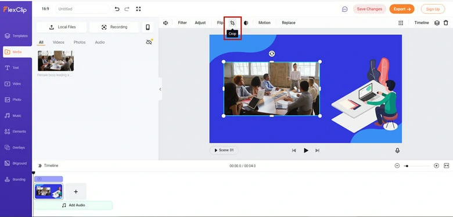The image size is (453, 217).
Task: Open the grid apps icon
Action: 401,23
